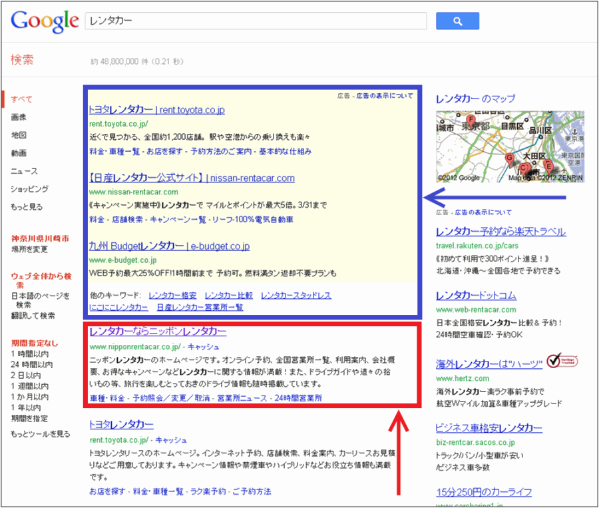Click related keyword ニコニコレンタカー
599x508 pixels.
(x=118, y=308)
